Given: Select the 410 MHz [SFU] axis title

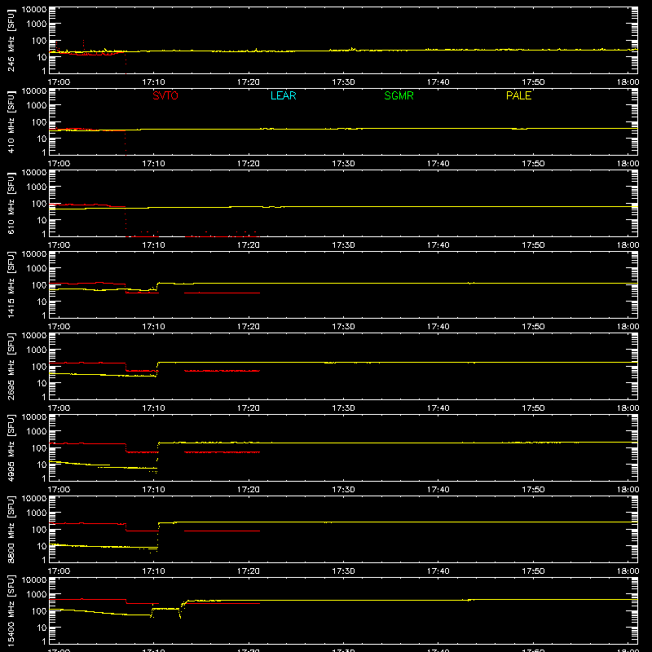Looking at the screenshot, I should [11, 121].
